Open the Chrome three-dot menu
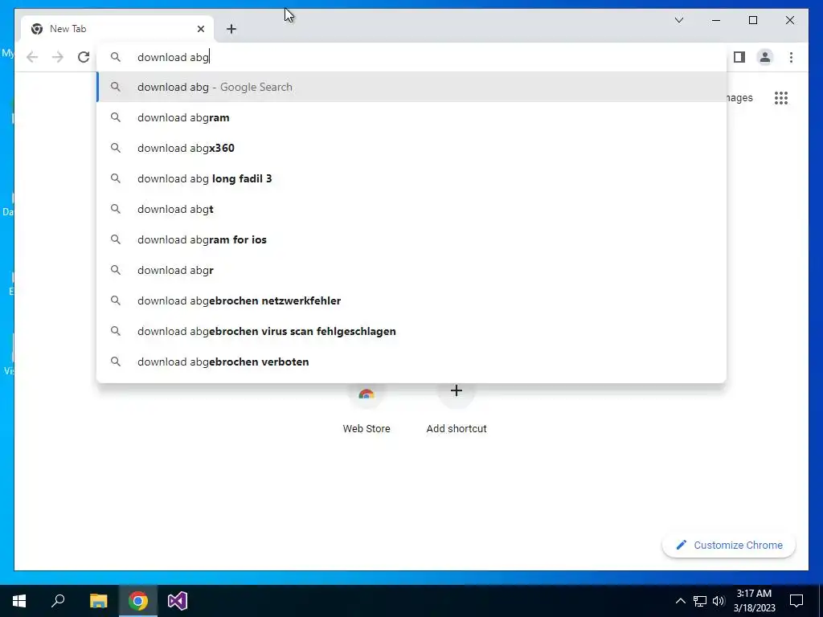The height and width of the screenshot is (617, 823). coord(791,57)
